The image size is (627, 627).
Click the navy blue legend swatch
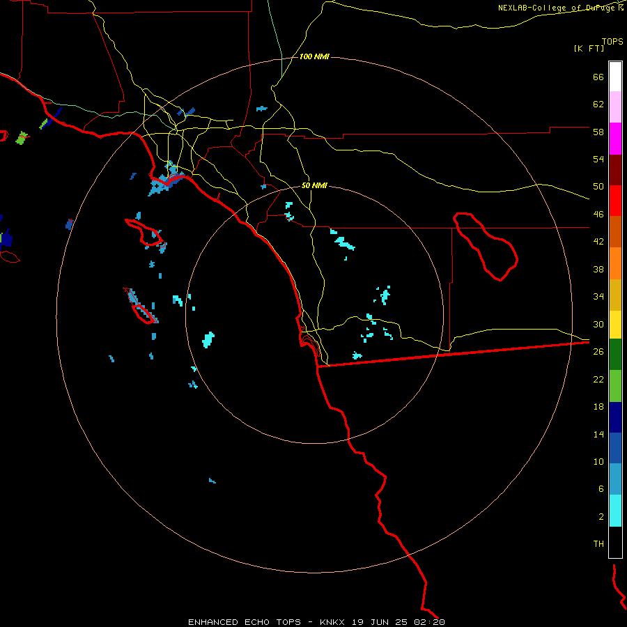[615, 417]
